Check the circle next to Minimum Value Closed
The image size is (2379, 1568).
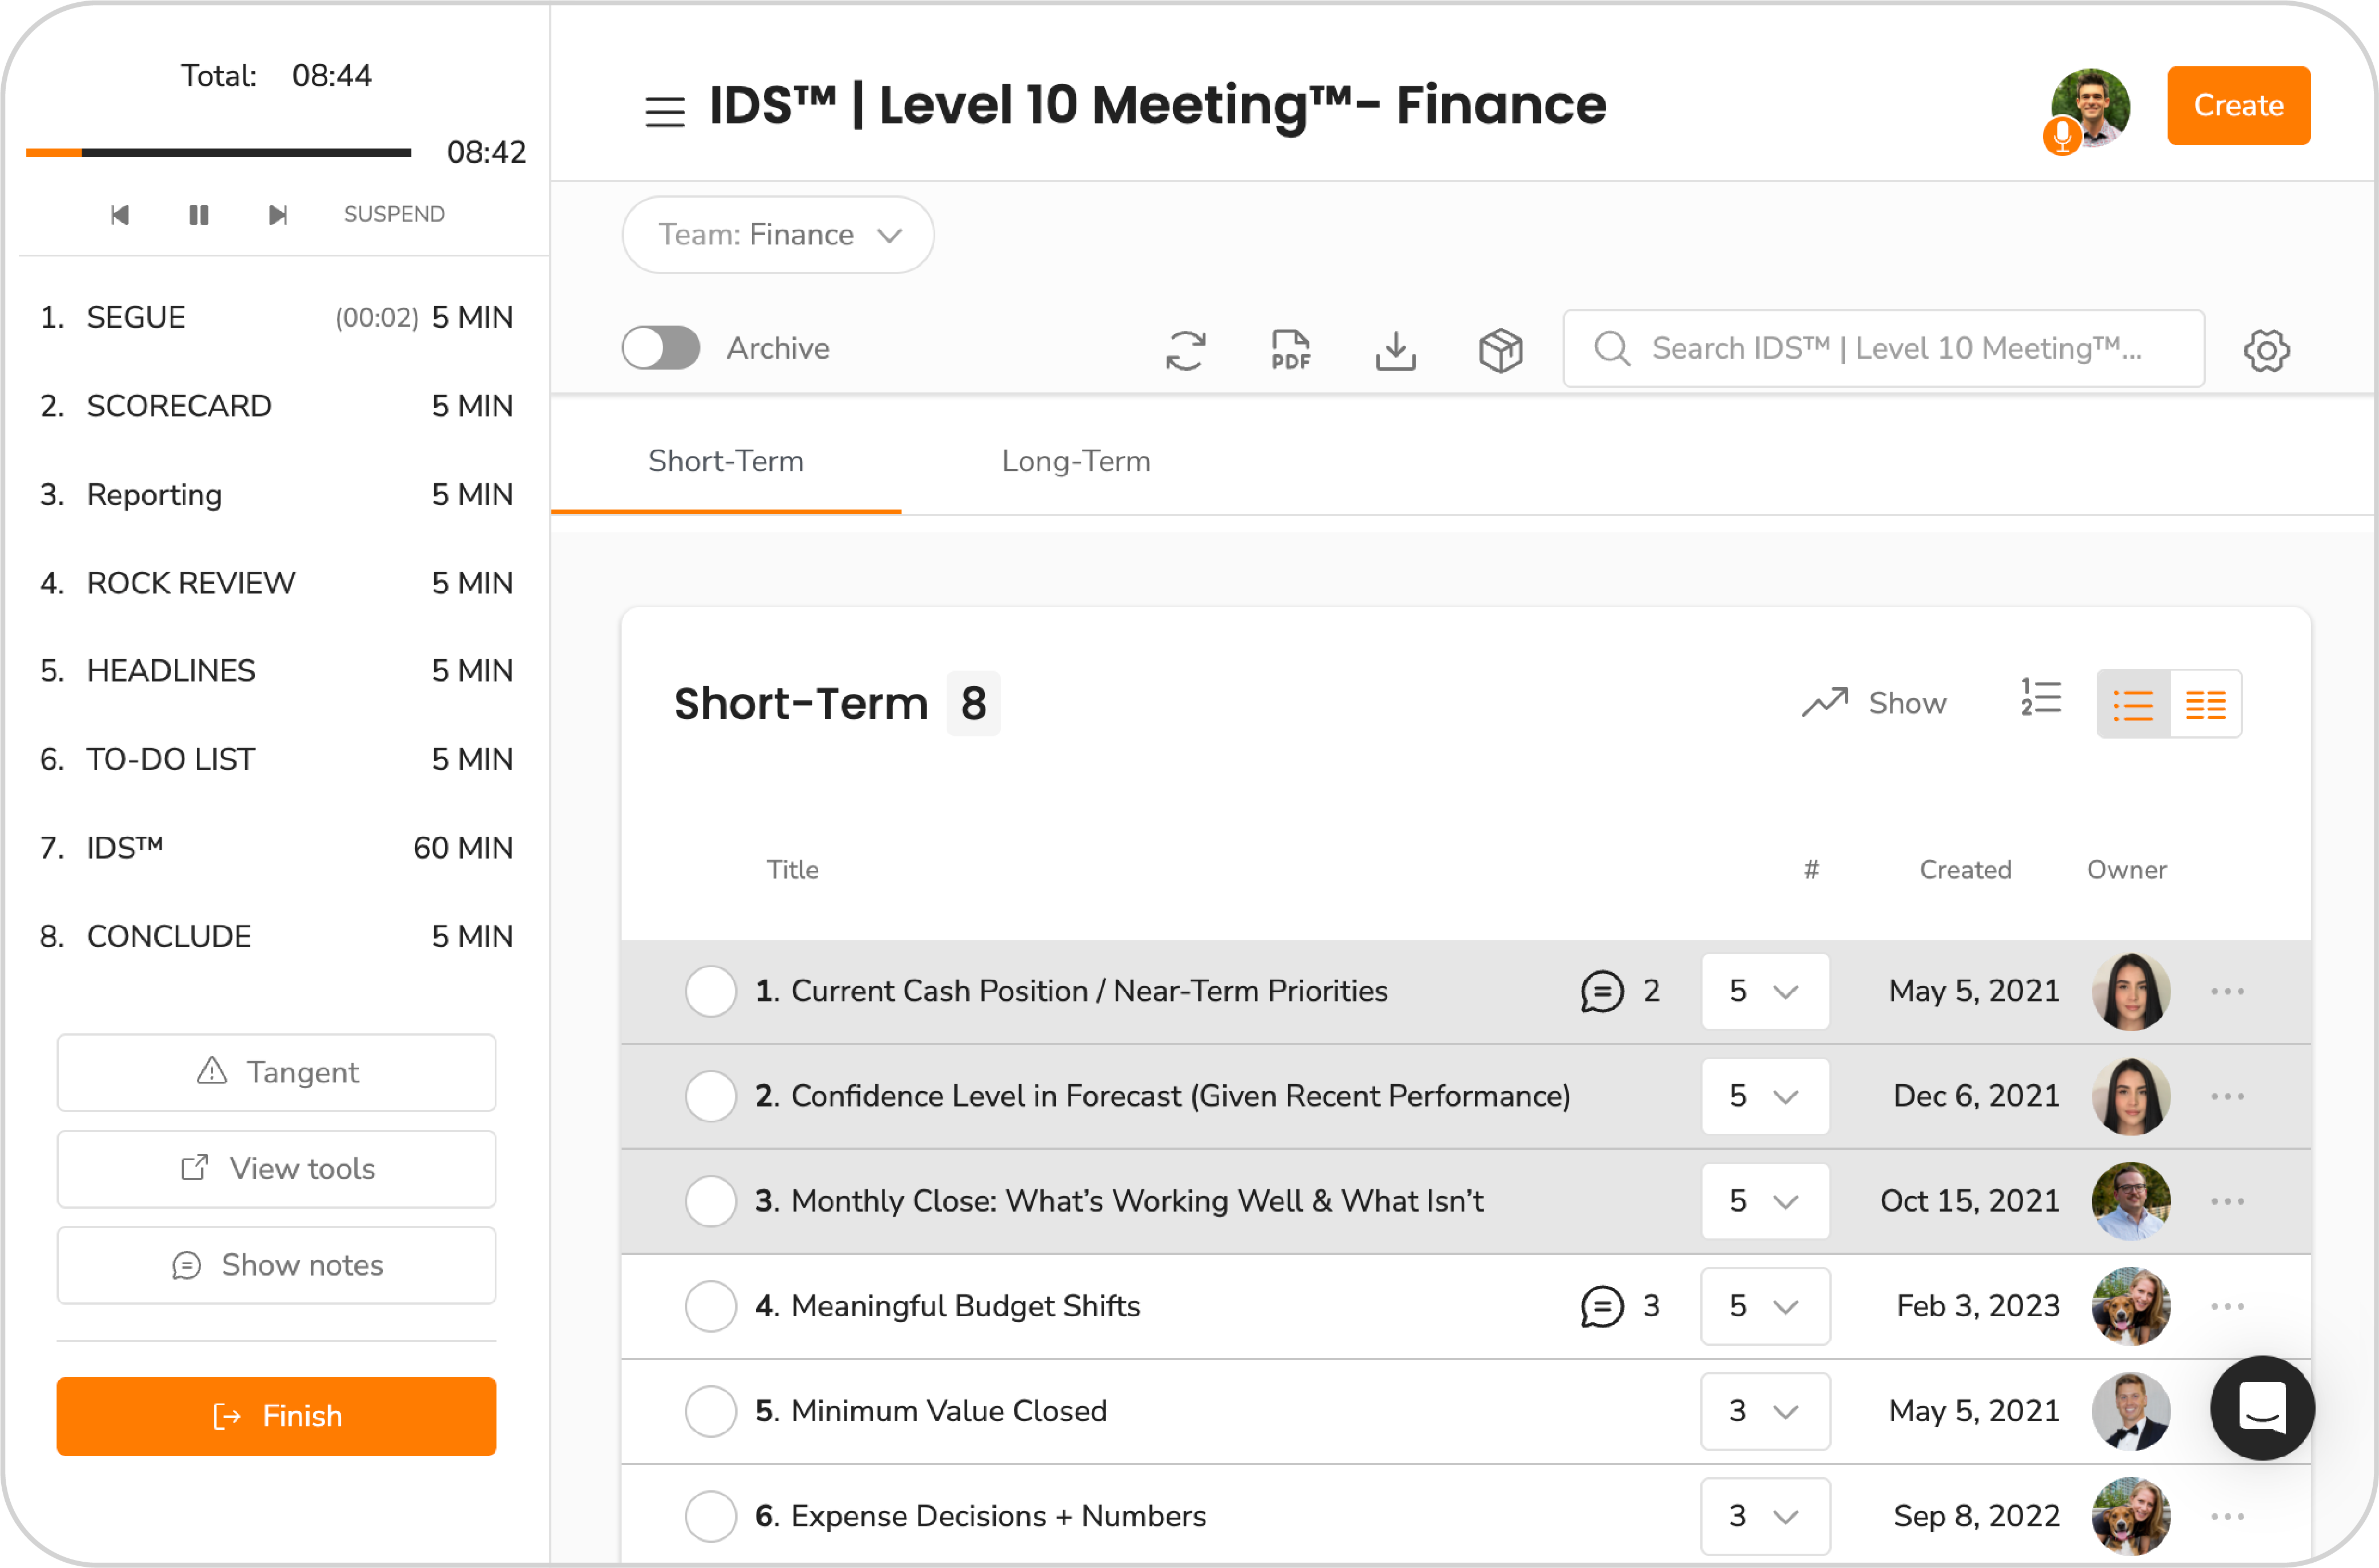pos(710,1411)
